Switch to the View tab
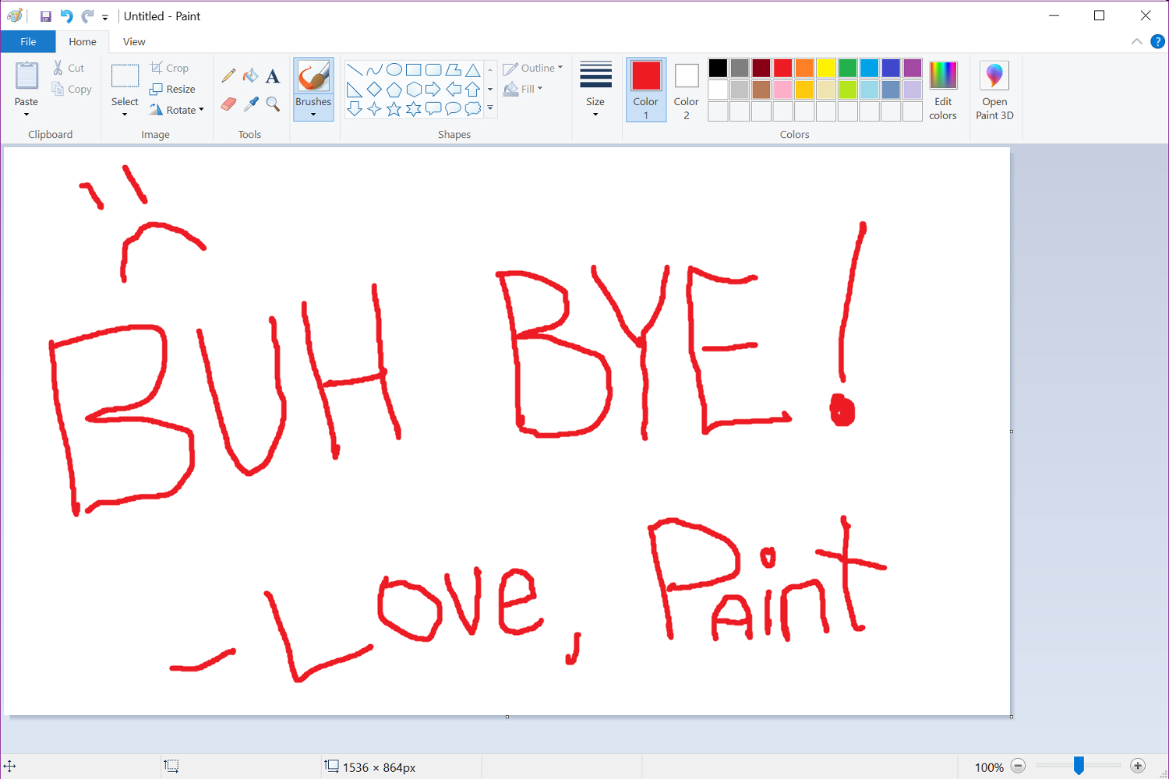 [x=134, y=41]
